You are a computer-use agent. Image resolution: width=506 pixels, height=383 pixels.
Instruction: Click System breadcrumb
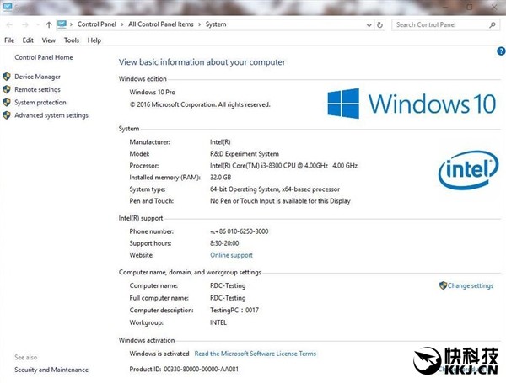point(216,24)
